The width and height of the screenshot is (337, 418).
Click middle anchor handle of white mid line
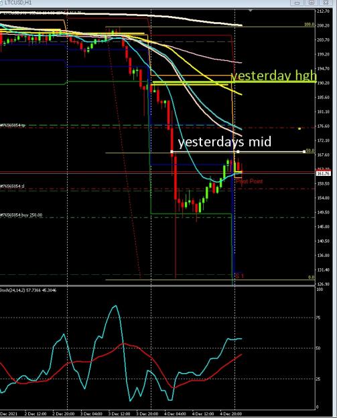[x=238, y=152]
